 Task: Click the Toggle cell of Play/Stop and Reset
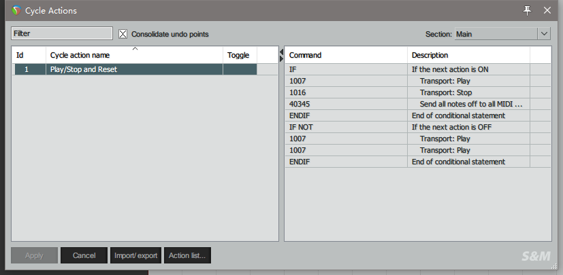pos(240,69)
